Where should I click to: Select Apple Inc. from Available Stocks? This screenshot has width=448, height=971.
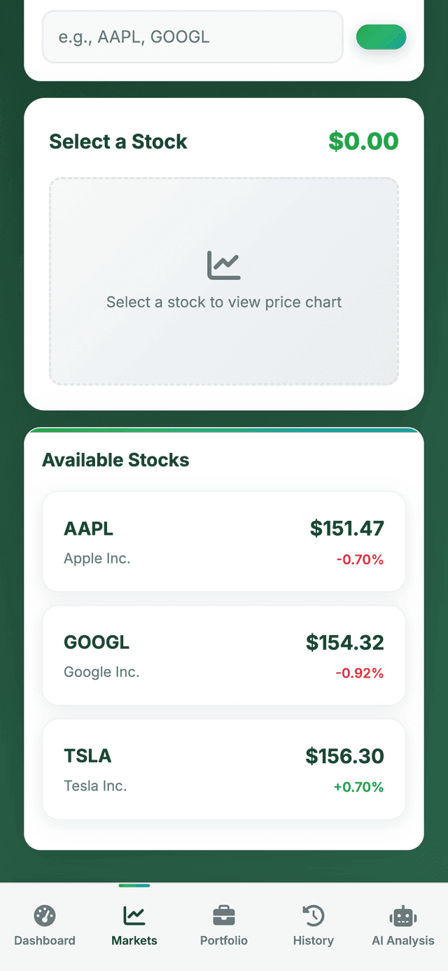[x=223, y=540]
